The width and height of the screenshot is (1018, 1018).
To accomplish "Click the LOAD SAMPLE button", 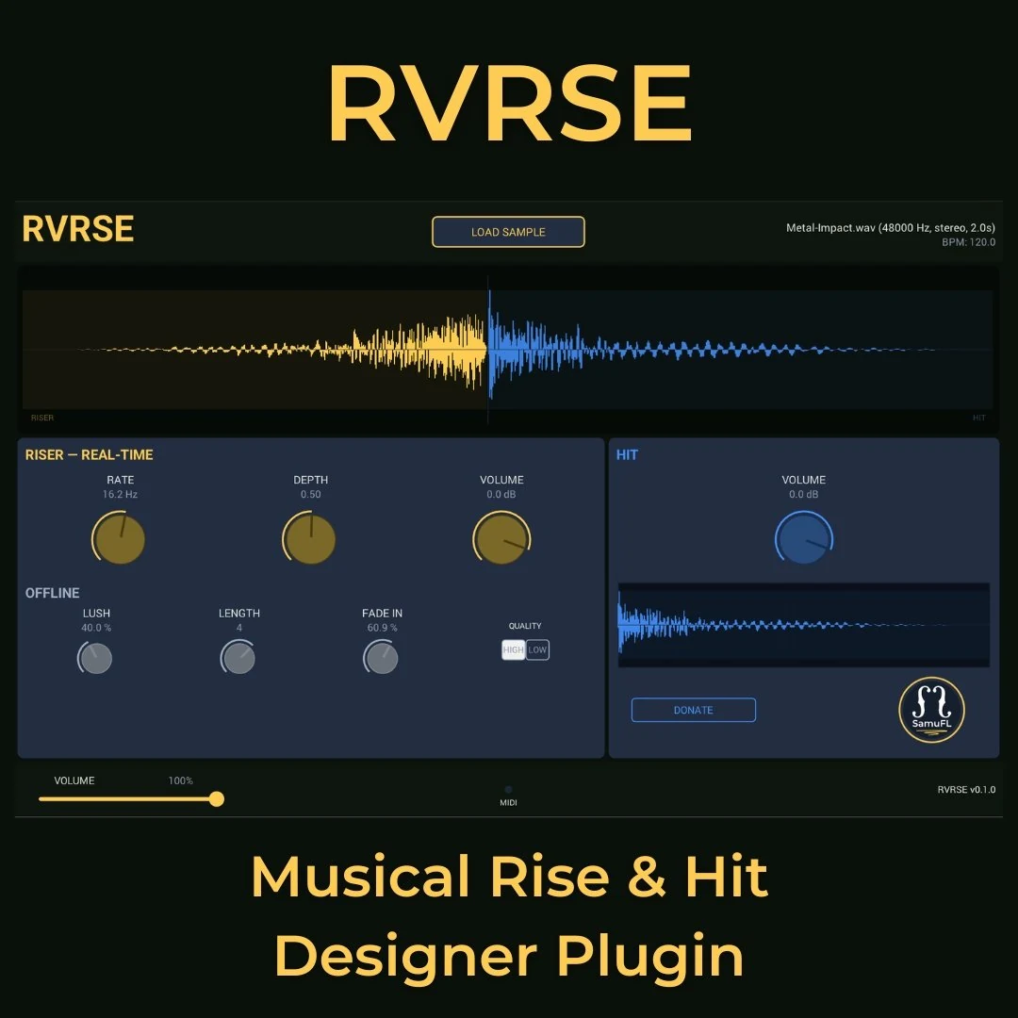I will (508, 231).
